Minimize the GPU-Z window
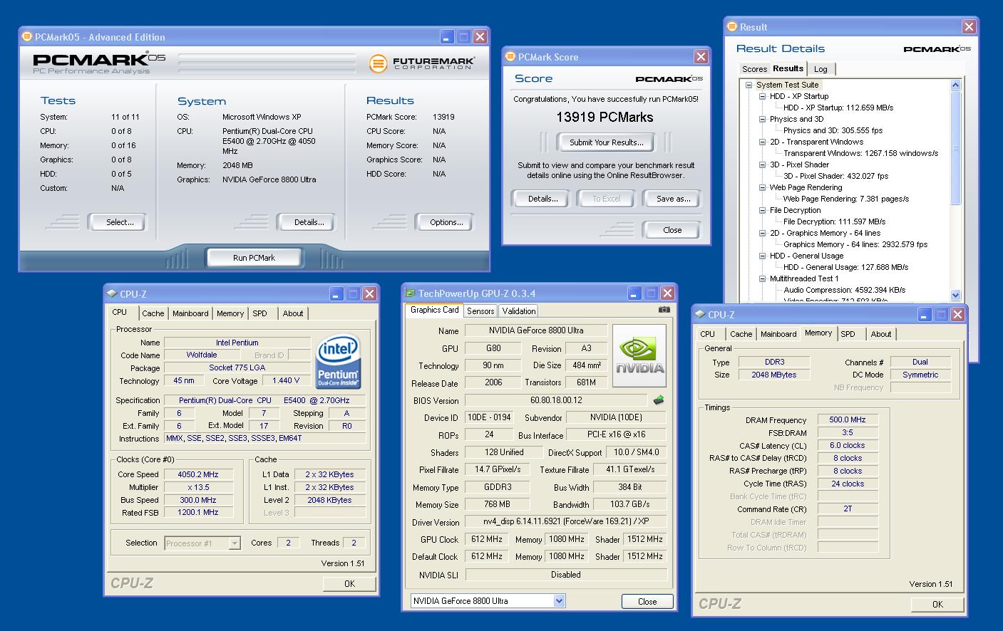The width and height of the screenshot is (1003, 631). click(x=634, y=293)
